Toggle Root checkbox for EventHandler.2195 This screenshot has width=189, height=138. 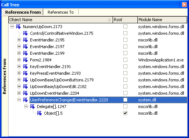[x=125, y=40]
